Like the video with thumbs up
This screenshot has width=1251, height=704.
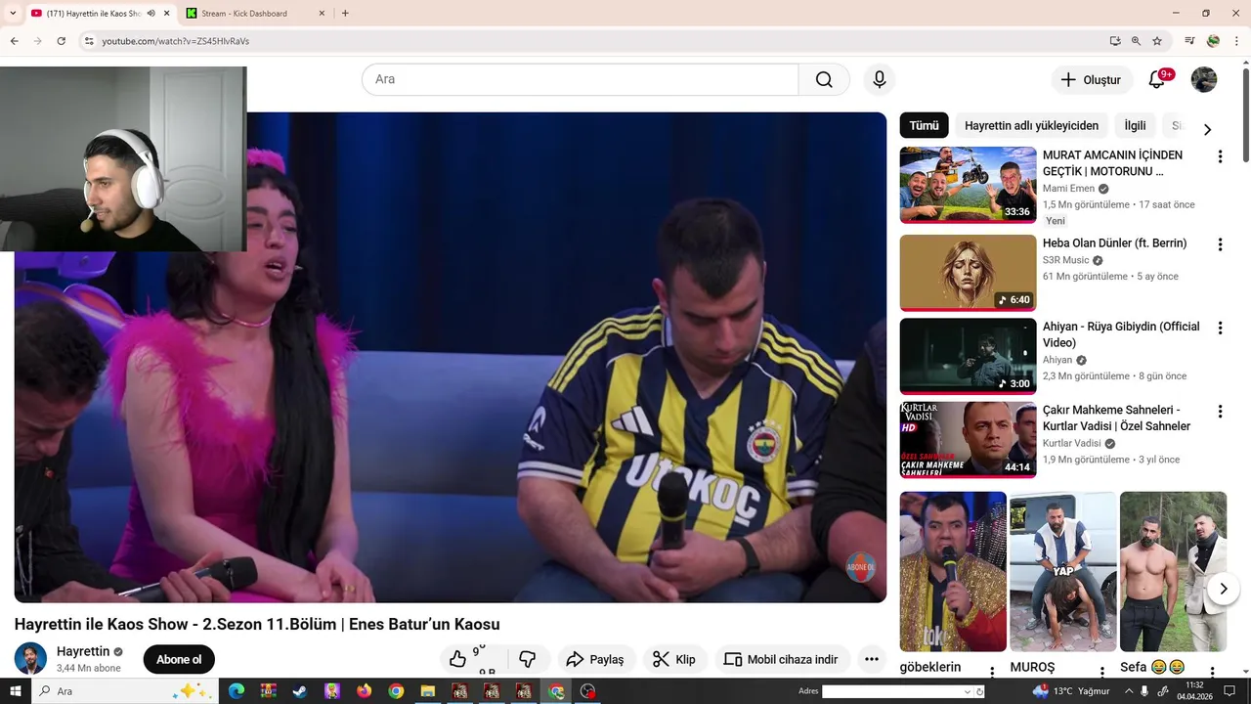[x=457, y=659]
